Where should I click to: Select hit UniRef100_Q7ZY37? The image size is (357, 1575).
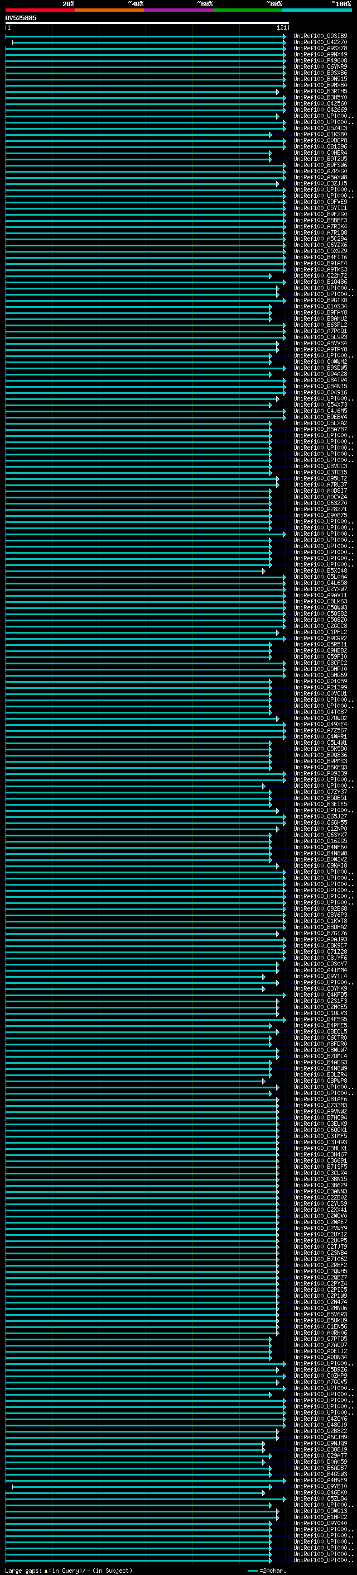click(320, 792)
